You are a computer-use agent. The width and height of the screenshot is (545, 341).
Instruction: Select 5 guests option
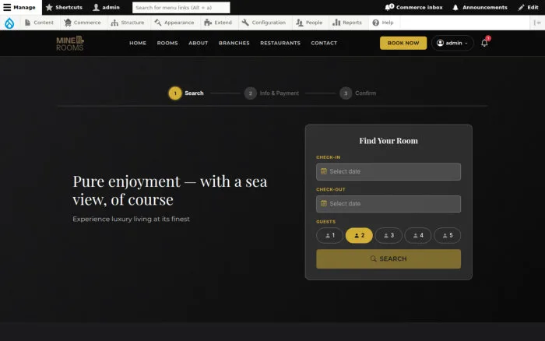coord(448,236)
